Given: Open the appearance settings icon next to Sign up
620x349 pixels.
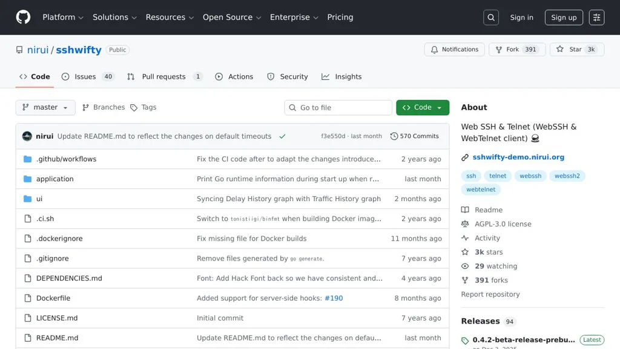Looking at the screenshot, I should [596, 18].
